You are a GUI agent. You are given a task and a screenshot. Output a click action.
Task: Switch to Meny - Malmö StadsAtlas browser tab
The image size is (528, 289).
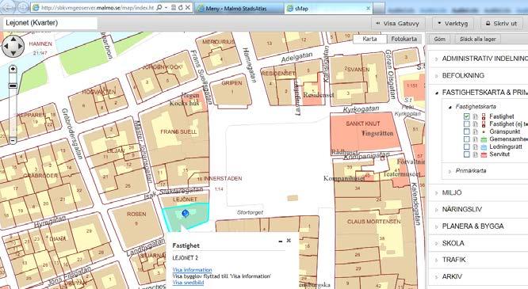239,9
